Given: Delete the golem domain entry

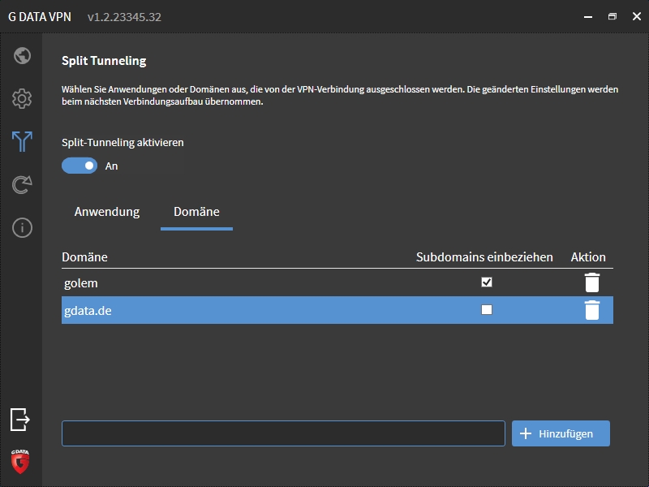Looking at the screenshot, I should tap(592, 282).
